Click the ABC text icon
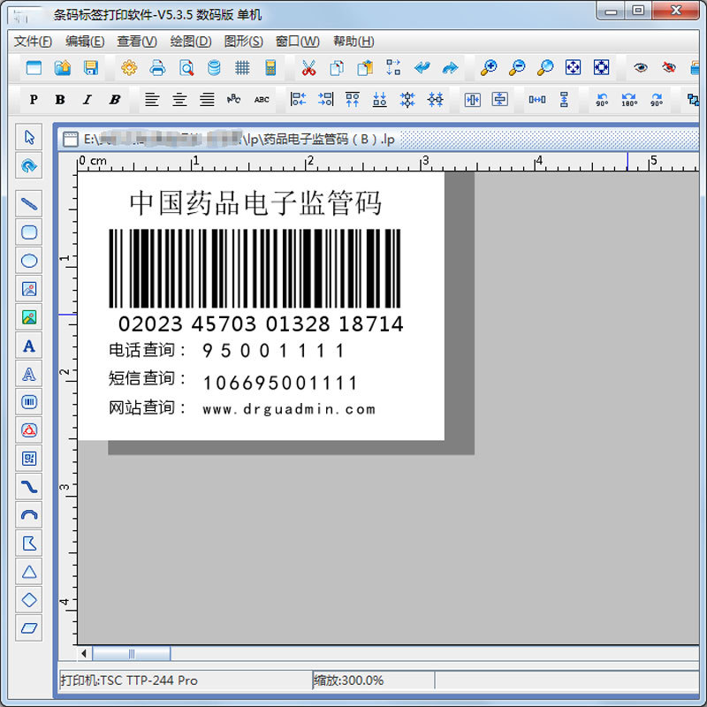The width and height of the screenshot is (707, 707). (x=262, y=100)
